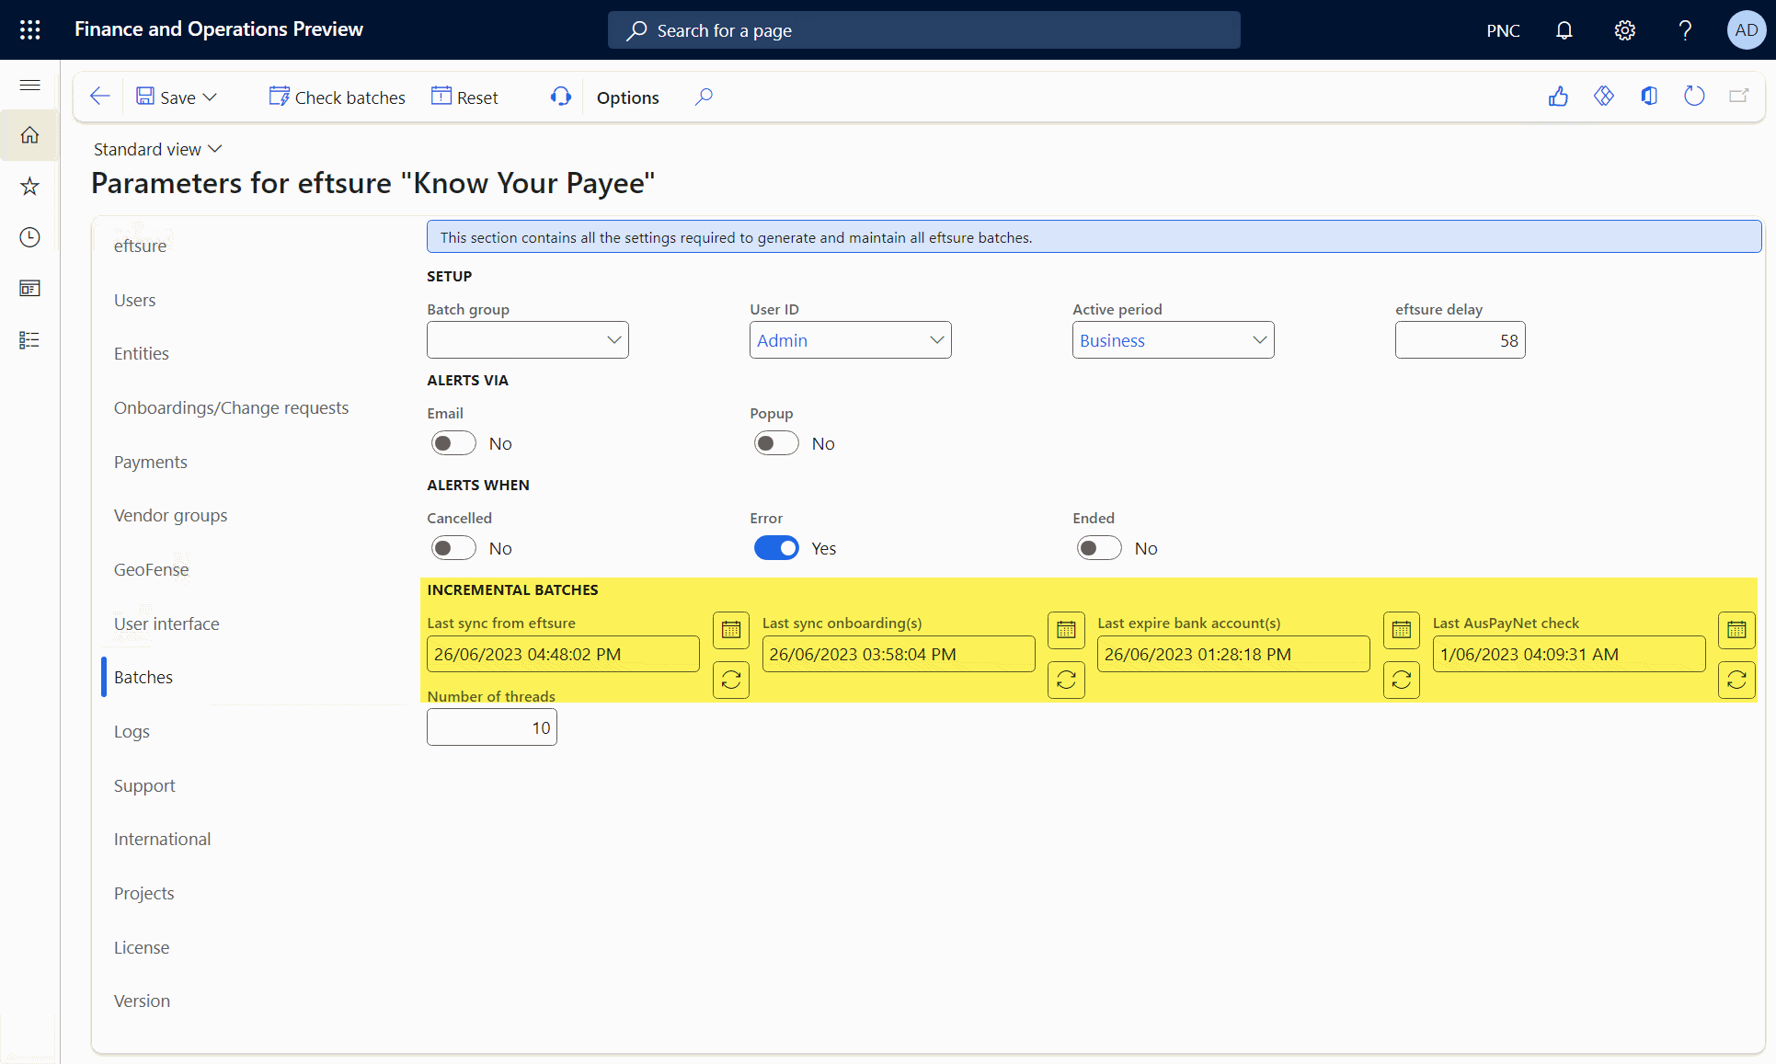
Task: Click Check batches button
Action: point(337,97)
